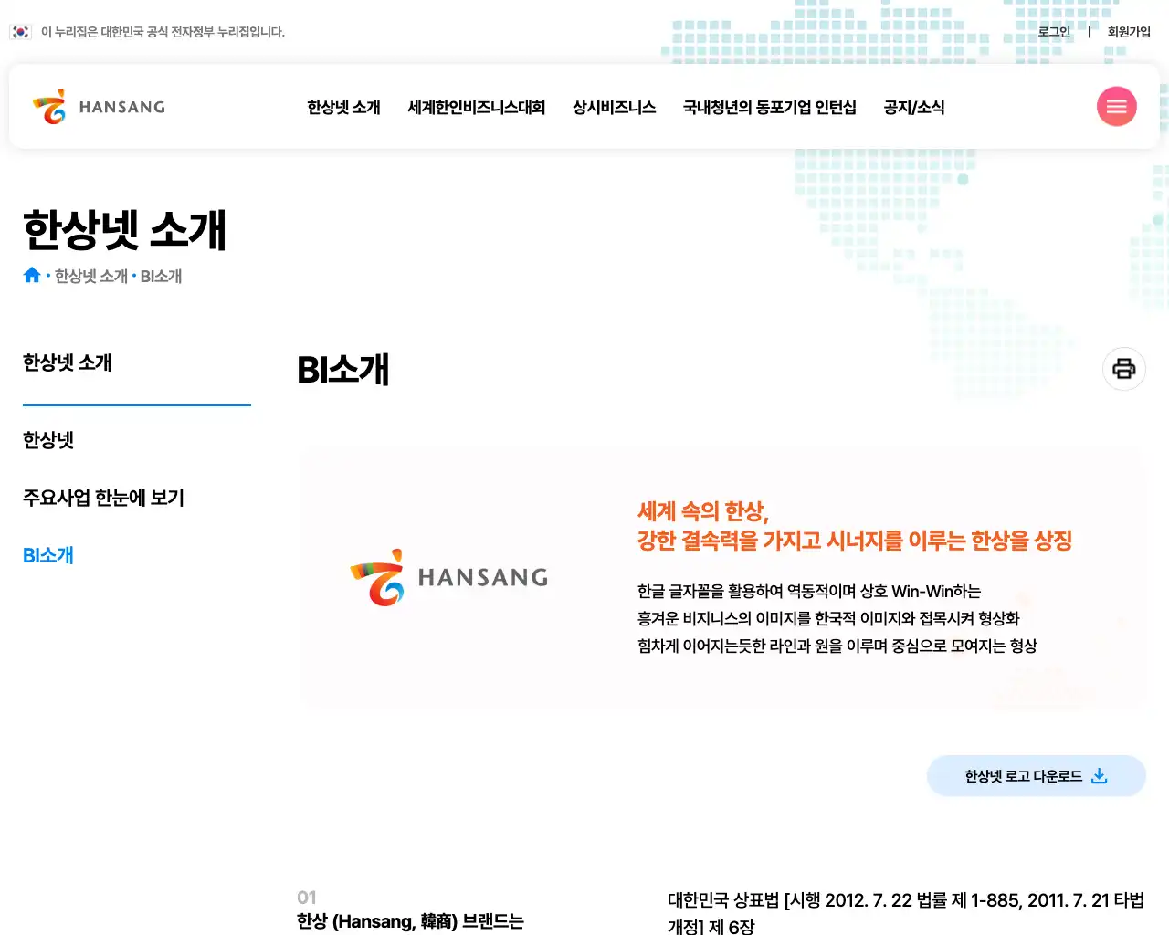The width and height of the screenshot is (1169, 935).
Task: Click 한상넷 소개 breadcrumb link
Action: (x=91, y=276)
